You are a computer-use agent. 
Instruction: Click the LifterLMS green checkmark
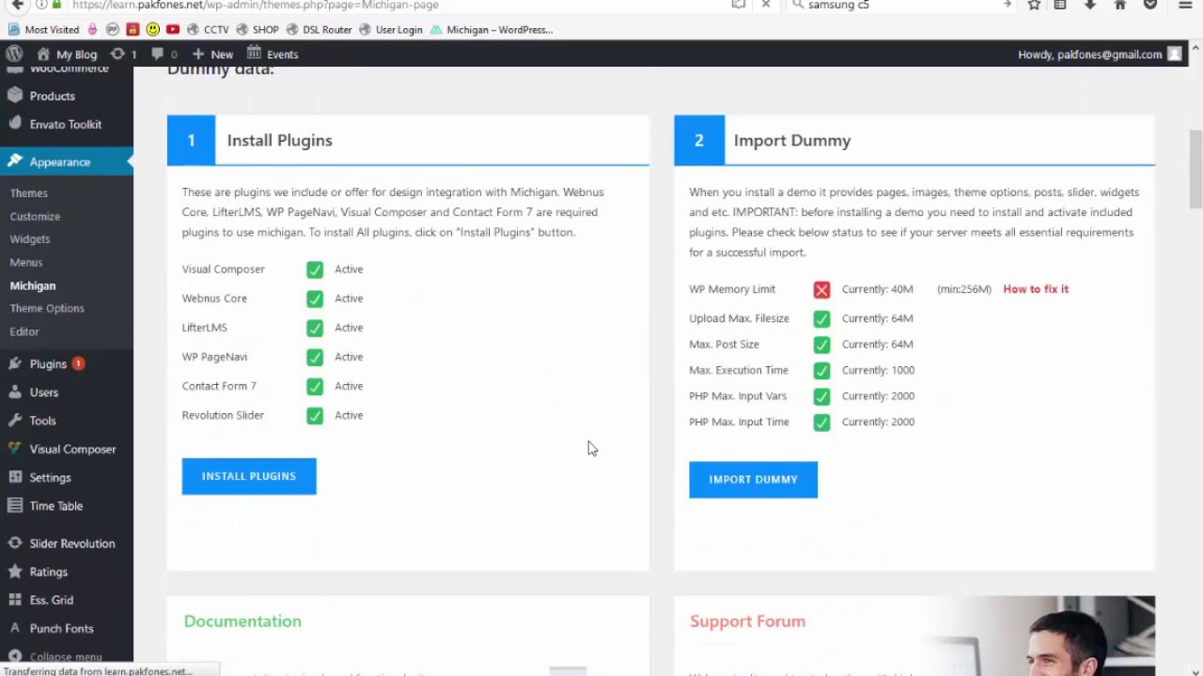point(315,328)
